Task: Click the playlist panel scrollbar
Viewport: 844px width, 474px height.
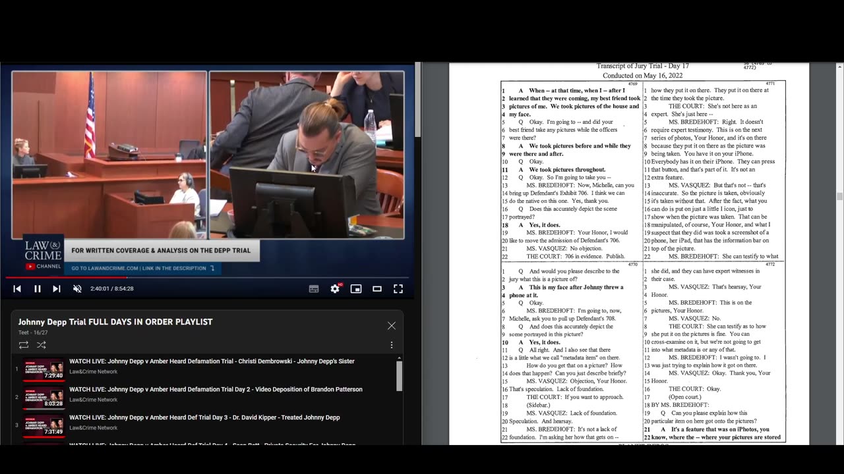Action: pyautogui.click(x=399, y=375)
